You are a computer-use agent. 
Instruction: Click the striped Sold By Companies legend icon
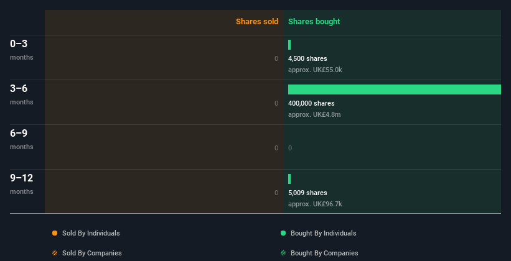[55, 253]
